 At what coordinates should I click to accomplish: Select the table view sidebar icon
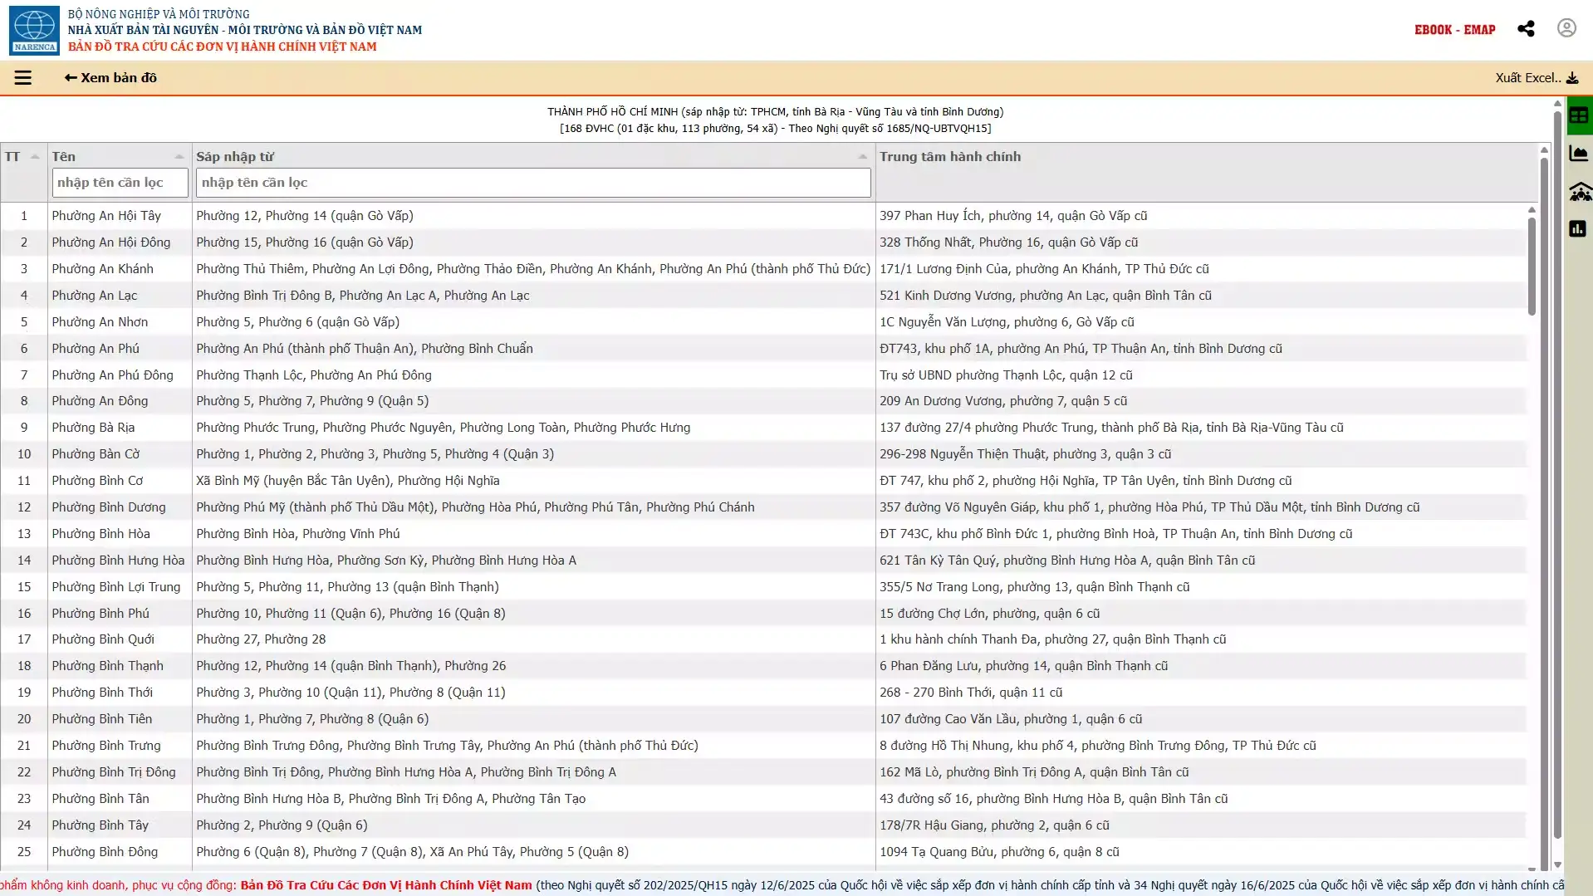(x=1579, y=116)
